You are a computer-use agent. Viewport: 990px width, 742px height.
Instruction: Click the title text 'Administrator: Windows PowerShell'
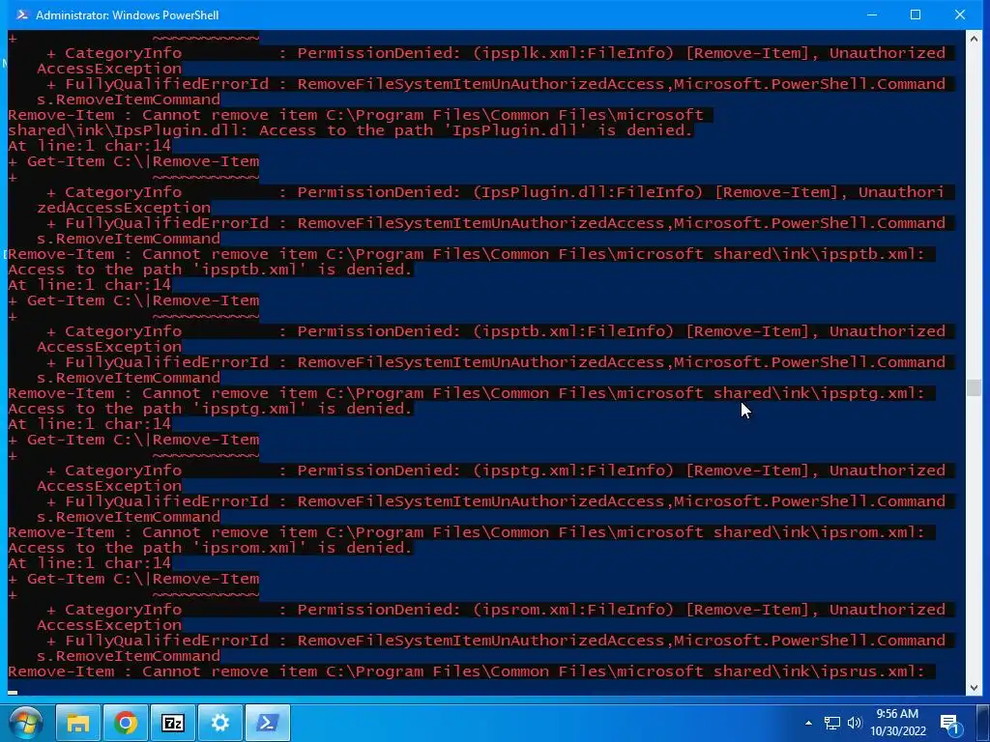(127, 15)
